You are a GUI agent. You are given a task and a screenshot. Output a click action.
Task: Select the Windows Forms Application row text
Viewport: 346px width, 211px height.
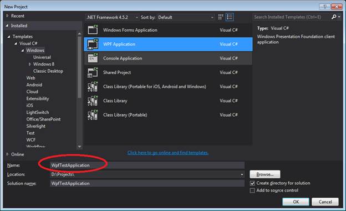pyautogui.click(x=130, y=30)
